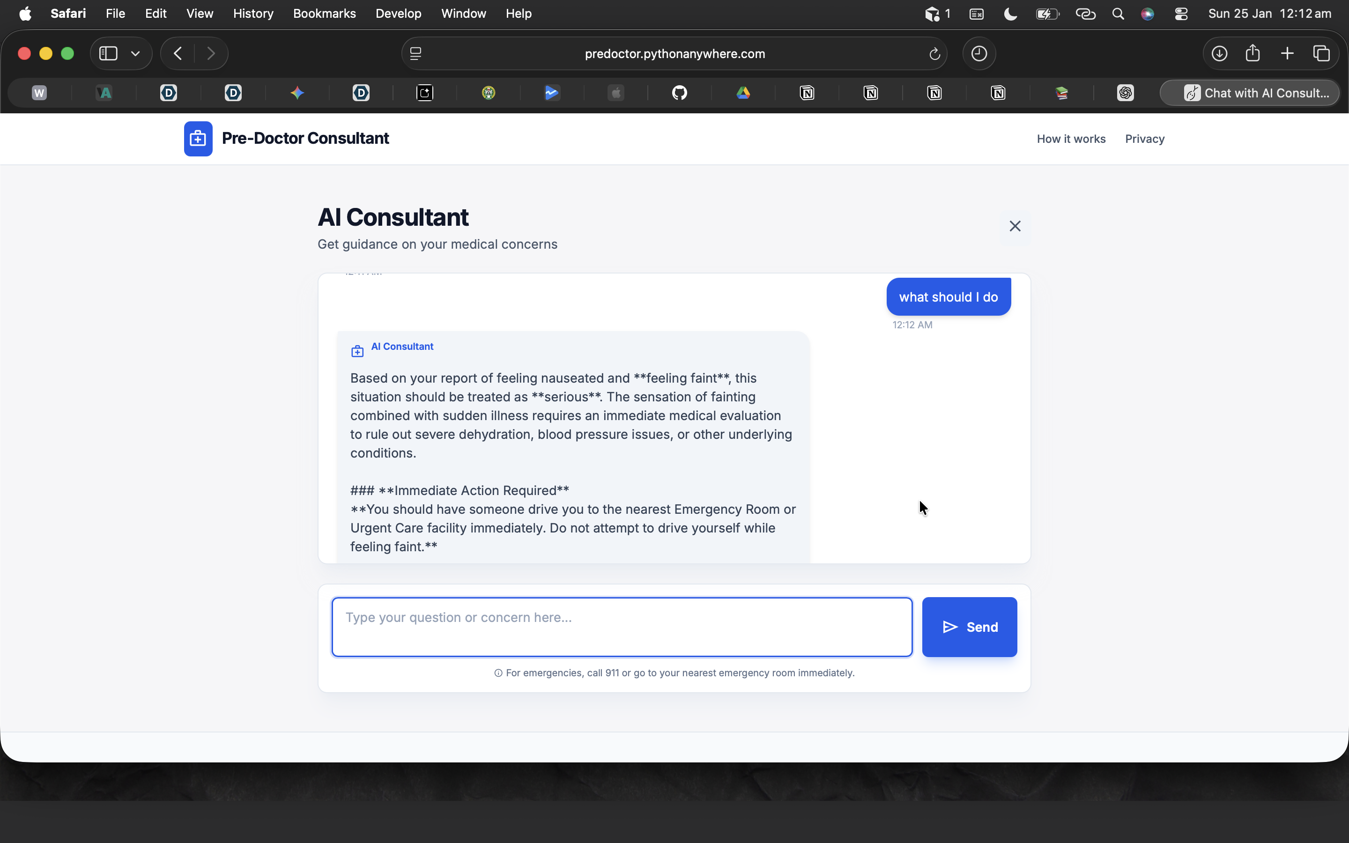Expand the sidebar tab group dropdown chevron

135,53
